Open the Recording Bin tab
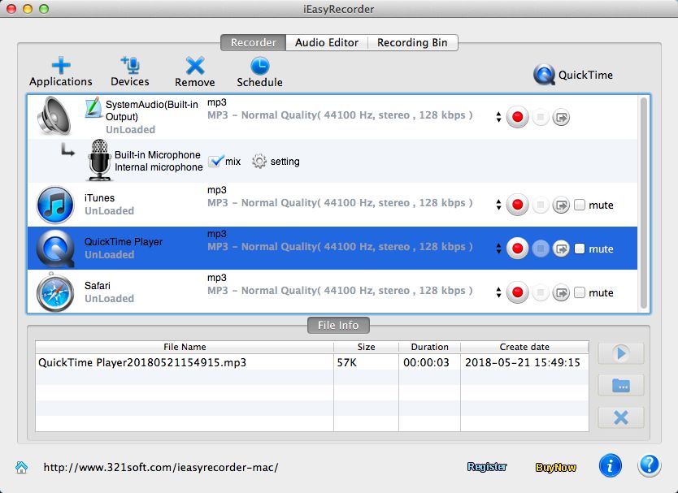 click(412, 42)
